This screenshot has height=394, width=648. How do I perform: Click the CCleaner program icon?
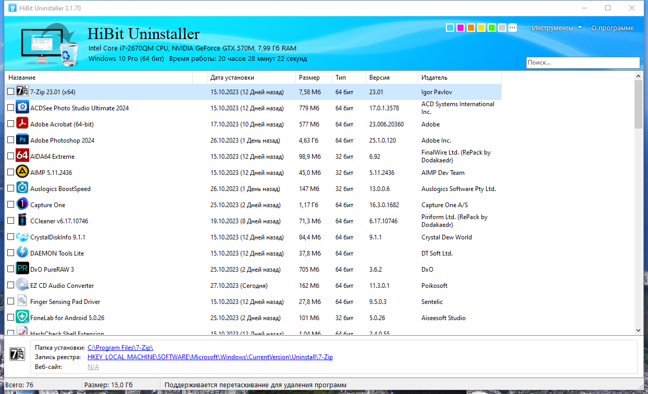pos(22,221)
